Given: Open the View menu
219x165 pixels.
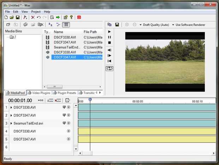Looking at the screenshot, I should tap(25, 12).
